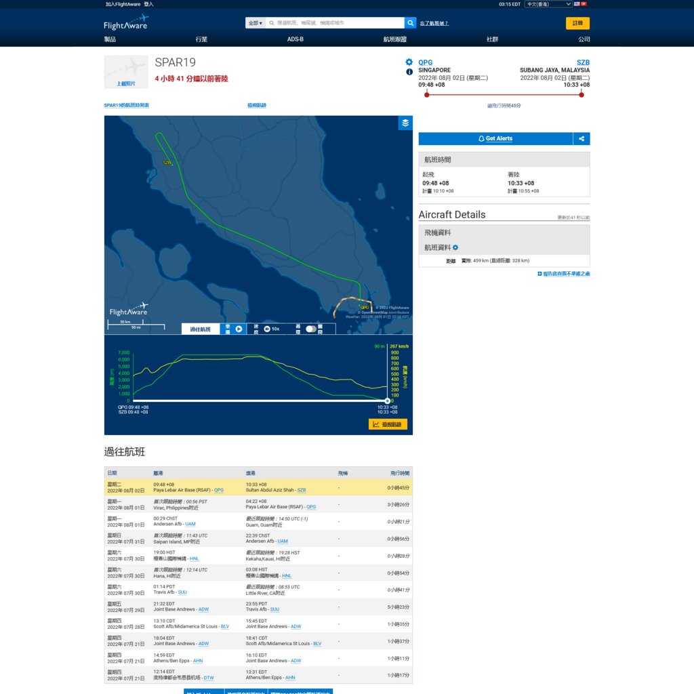Screen dimensions: 694x694
Task: Expand the 全部 search filter dropdown
Action: coord(256,23)
